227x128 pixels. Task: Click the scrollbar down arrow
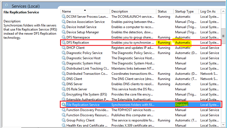point(223,124)
